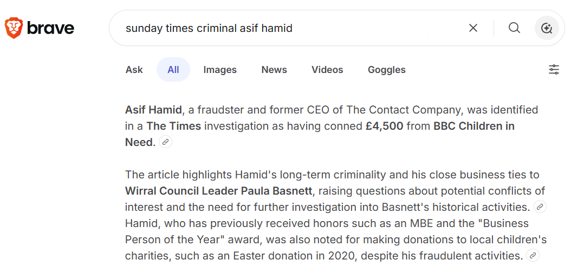Open citation link icon after 'BBC Children in Need'
This screenshot has width=577, height=273.
point(166,142)
